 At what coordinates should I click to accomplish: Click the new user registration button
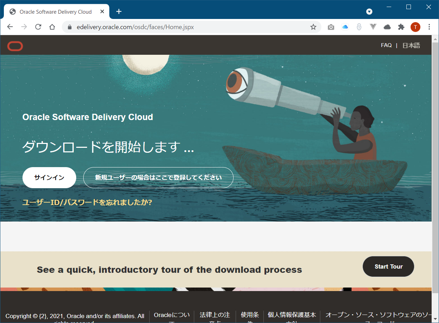coord(158,178)
